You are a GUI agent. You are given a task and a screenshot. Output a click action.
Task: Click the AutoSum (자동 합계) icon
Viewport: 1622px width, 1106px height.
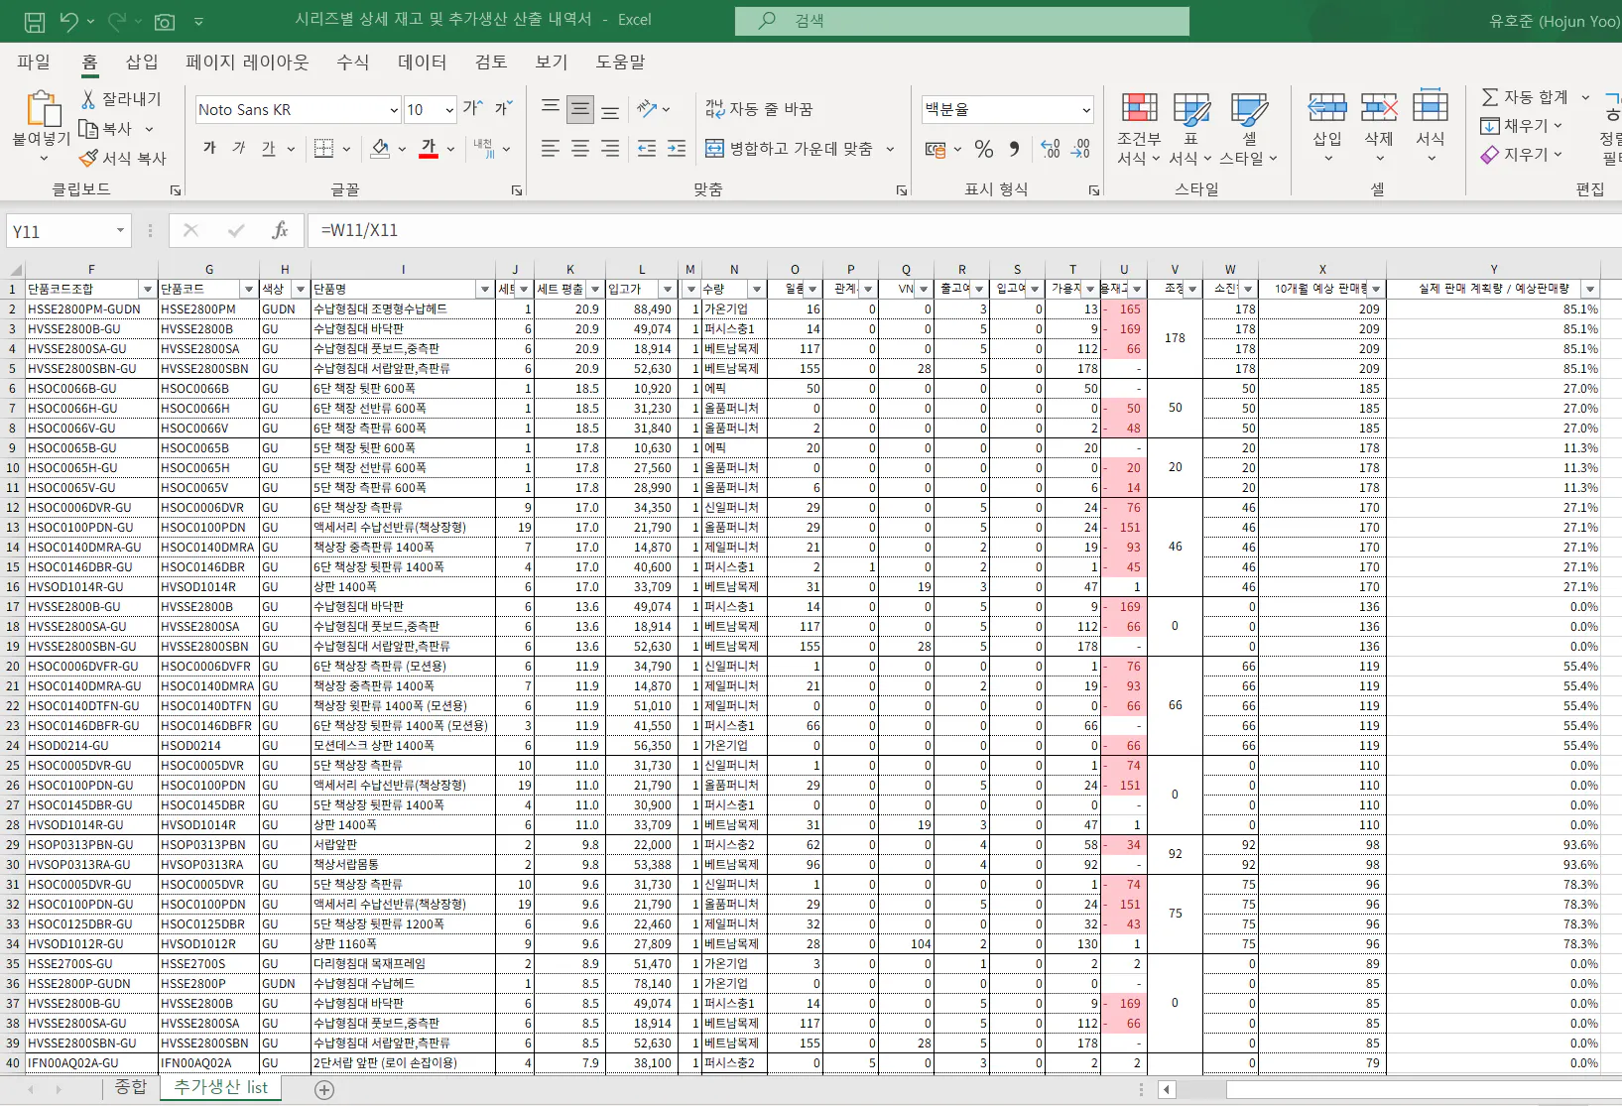coord(1490,96)
